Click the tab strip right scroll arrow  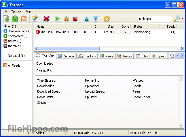[x=182, y=55]
